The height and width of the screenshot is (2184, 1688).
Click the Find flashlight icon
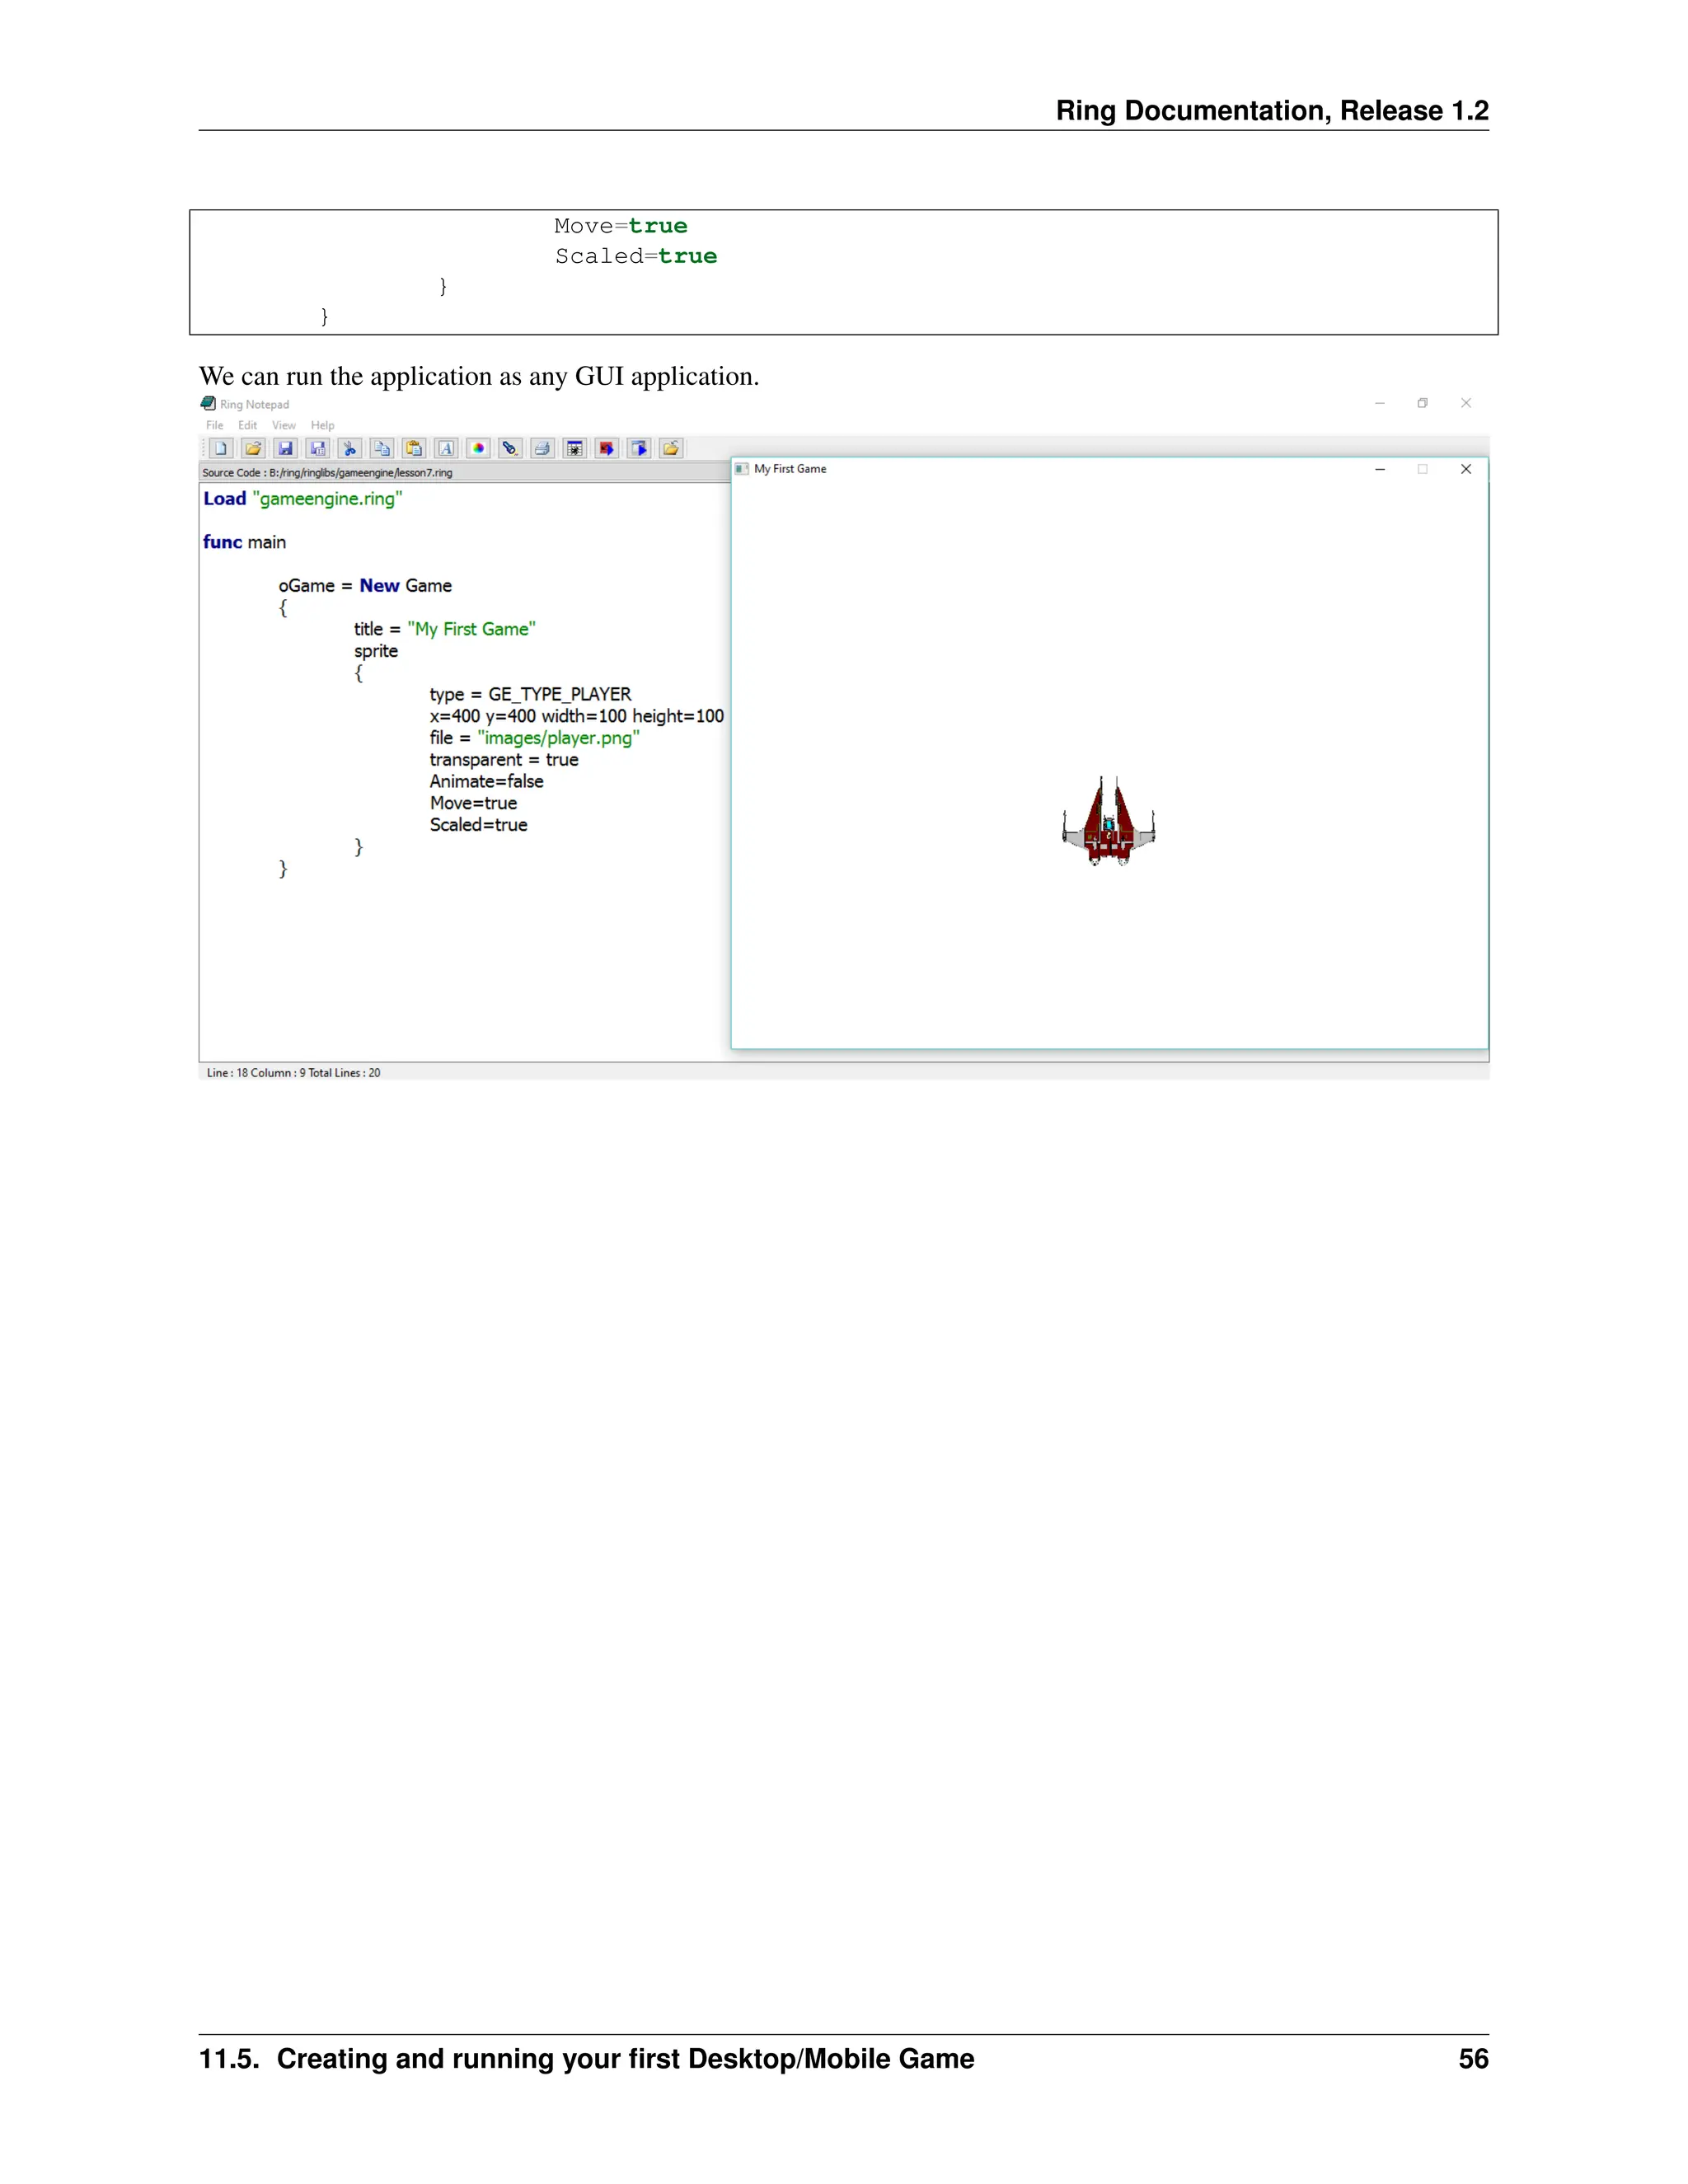coord(510,448)
